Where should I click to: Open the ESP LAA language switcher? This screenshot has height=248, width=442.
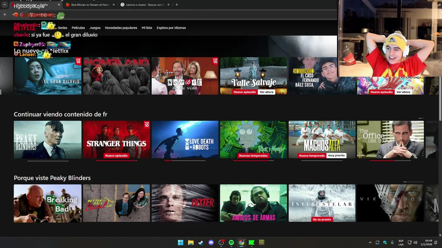pos(401,242)
